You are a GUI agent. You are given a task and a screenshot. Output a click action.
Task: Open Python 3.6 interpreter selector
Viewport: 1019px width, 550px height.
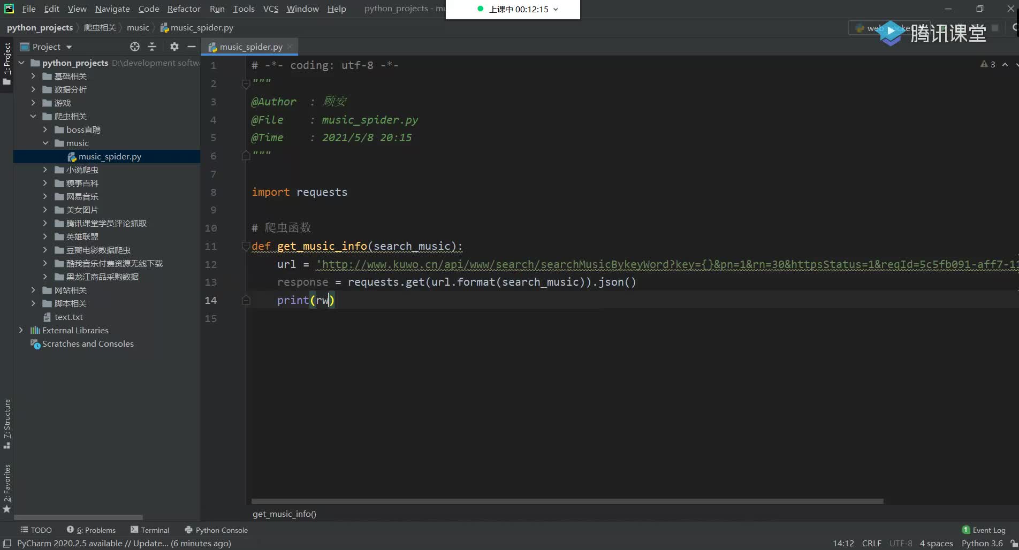click(982, 543)
